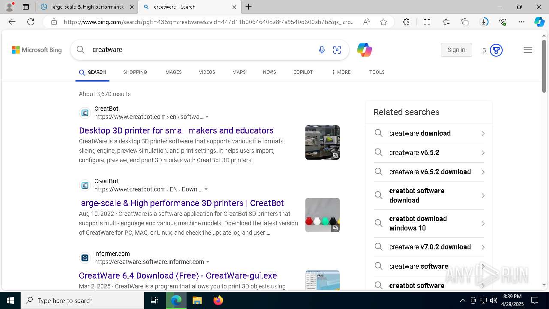Viewport: 549px width, 309px height.
Task: Expand dropdown next to creatbot.com en software URL
Action: coord(207,117)
